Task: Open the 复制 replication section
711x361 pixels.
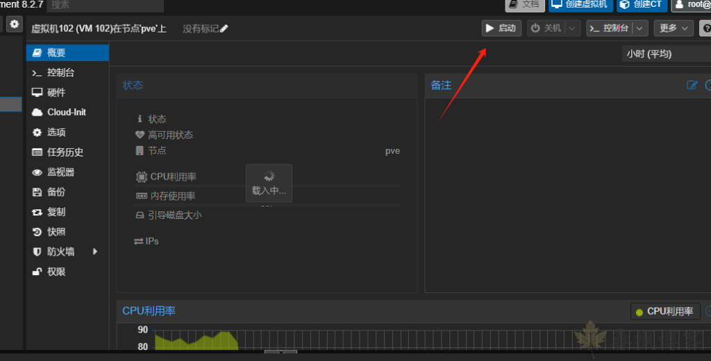Action: [x=67, y=212]
